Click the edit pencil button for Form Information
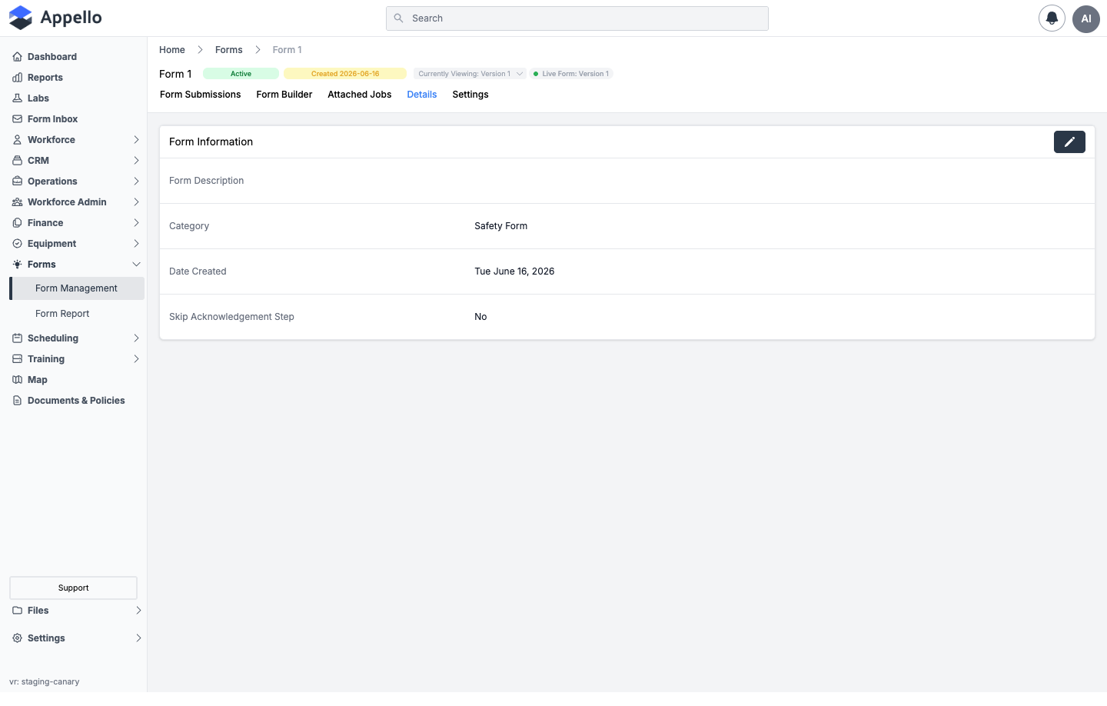 1069,142
